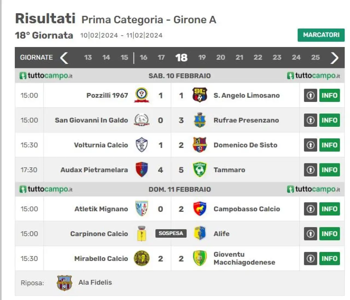Click the S. Angelo Limosano crest icon
Viewport: 350px width, 300px height.
(200, 95)
